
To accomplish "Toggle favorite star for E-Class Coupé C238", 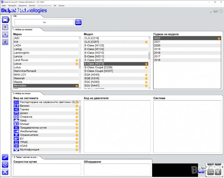I will coord(146,68).
